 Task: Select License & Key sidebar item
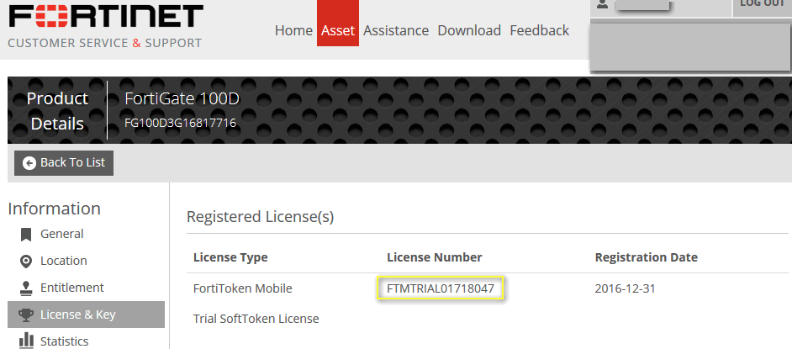tap(86, 315)
